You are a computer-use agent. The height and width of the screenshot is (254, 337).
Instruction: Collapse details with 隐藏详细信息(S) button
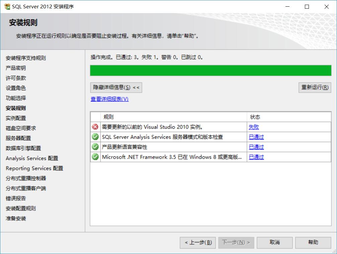[x=116, y=88]
